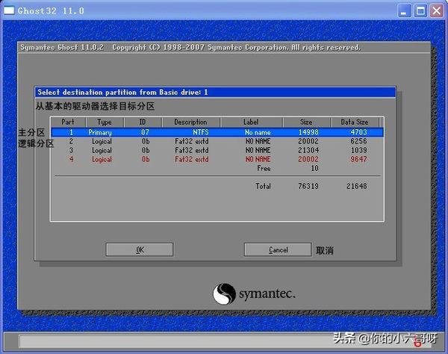The image size is (448, 354).
Task: Click the Label column header
Action: [252, 122]
